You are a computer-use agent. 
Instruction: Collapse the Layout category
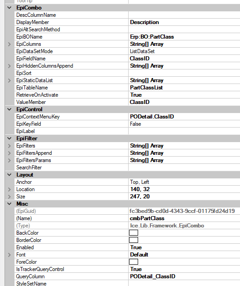point(9,175)
